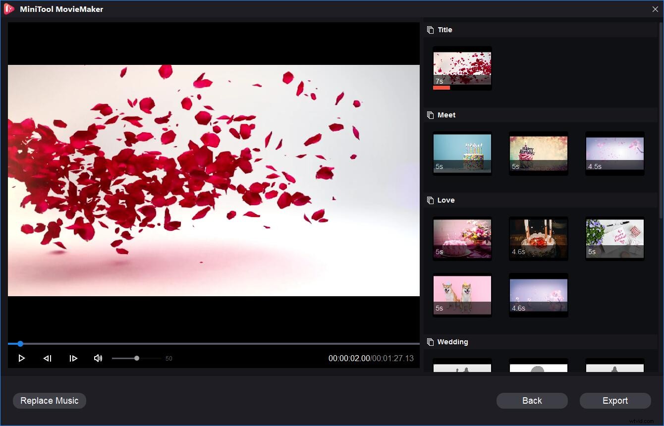The height and width of the screenshot is (426, 664).
Task: Select the 4.6s candles template under Love
Action: click(538, 238)
